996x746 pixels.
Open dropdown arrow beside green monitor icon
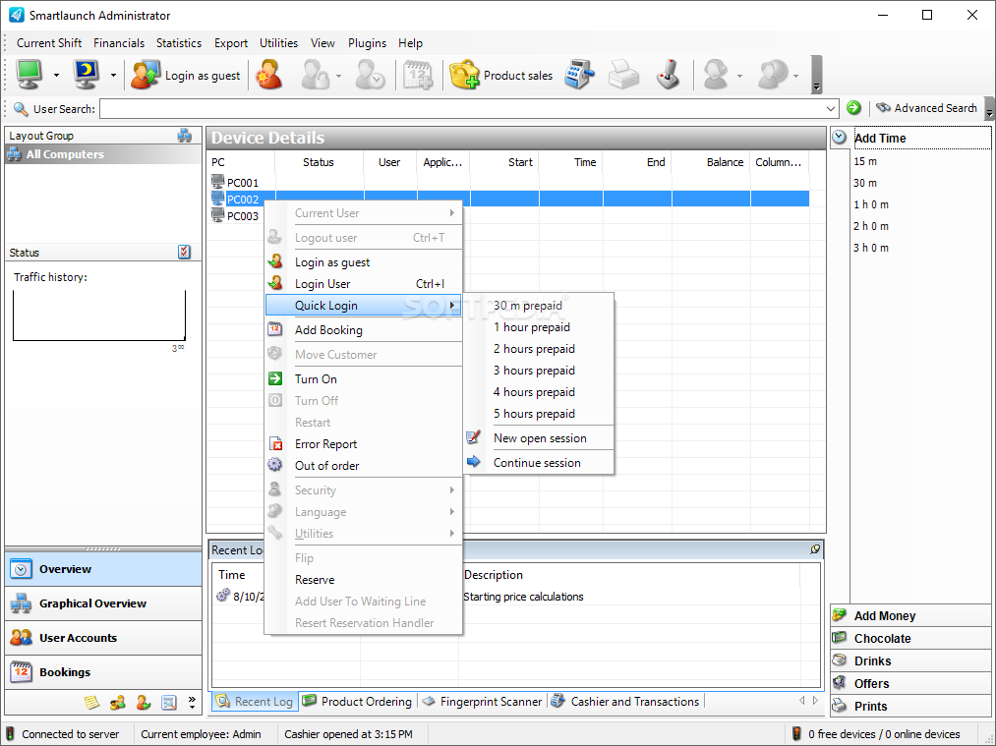tap(56, 75)
